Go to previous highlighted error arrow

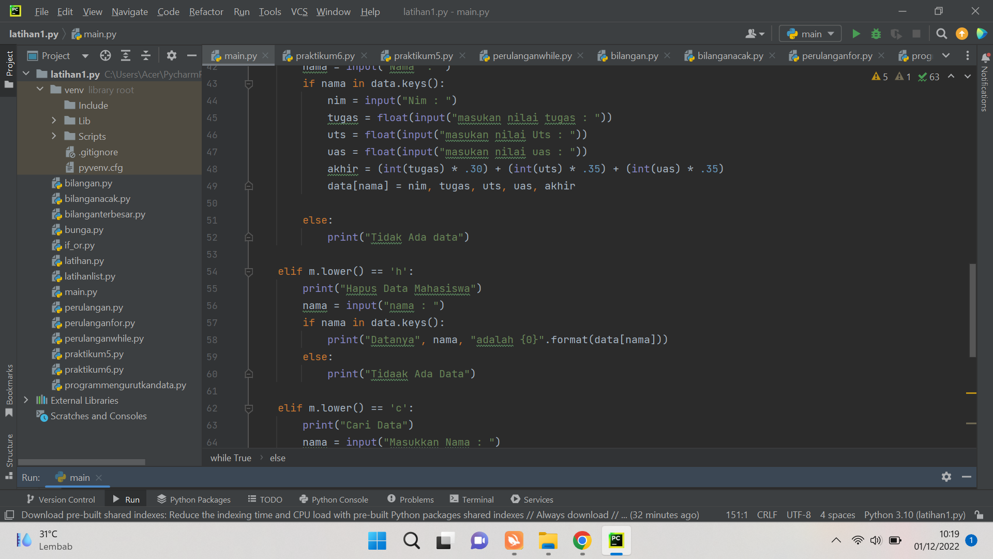tap(951, 77)
